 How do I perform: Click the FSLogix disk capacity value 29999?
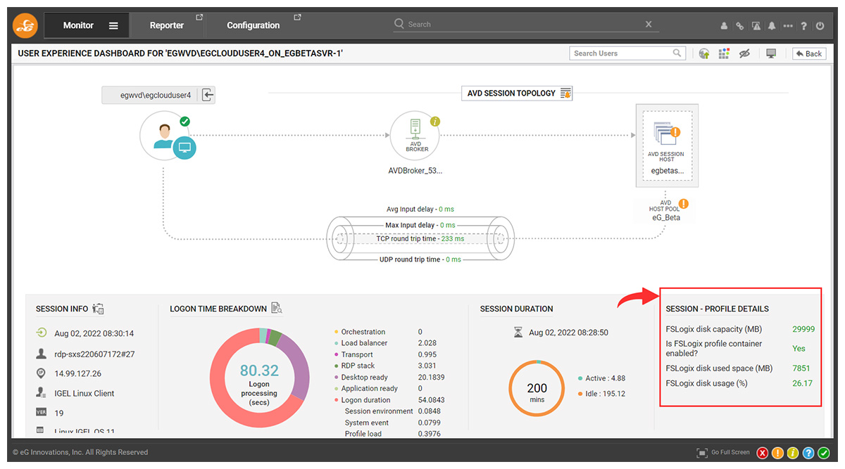click(803, 329)
